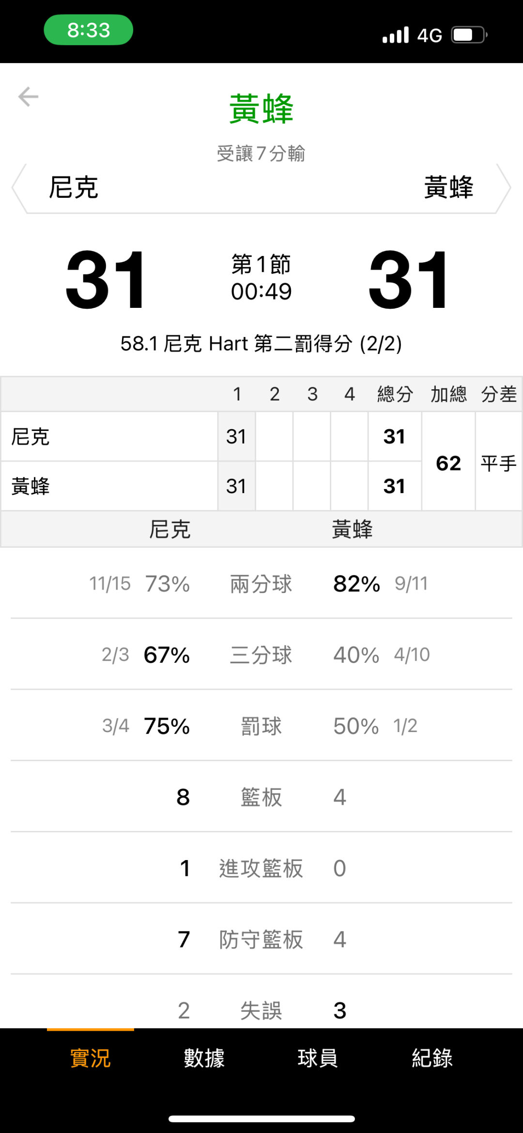This screenshot has width=523, height=1133.
Task: Tap the cellular signal bars icon
Action: click(396, 35)
